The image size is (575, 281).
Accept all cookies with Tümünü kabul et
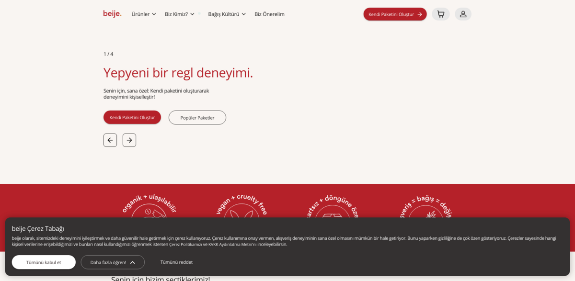click(44, 262)
